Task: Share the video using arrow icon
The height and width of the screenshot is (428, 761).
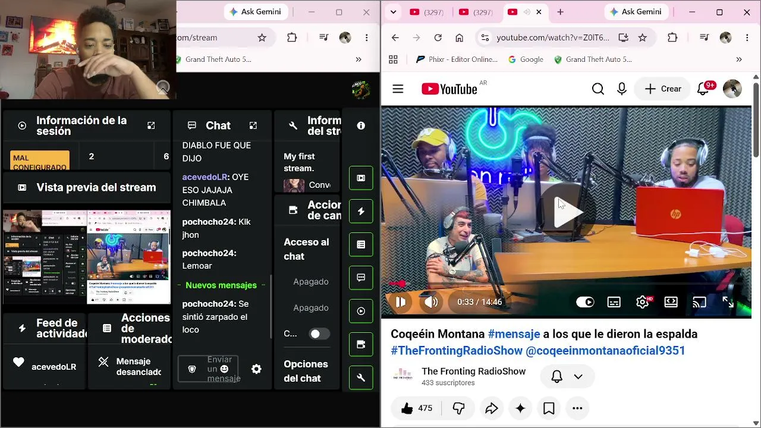Action: tap(492, 408)
